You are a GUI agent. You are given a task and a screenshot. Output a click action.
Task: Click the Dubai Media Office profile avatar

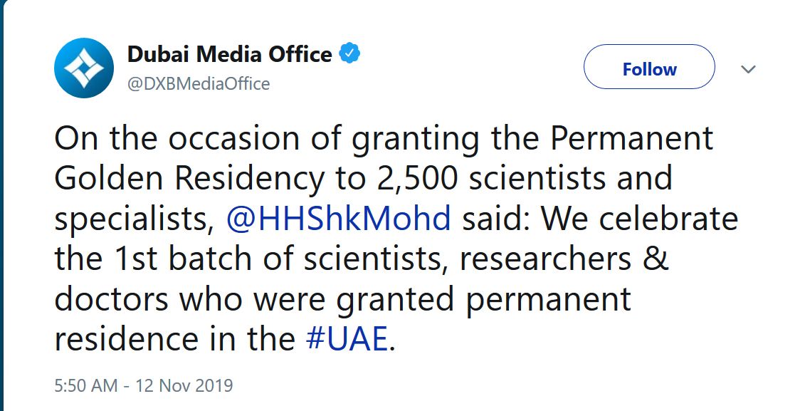(84, 68)
